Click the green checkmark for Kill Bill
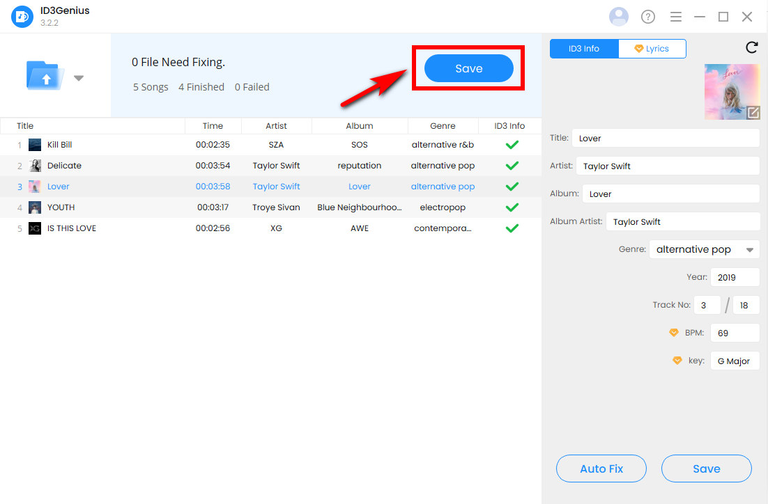Image resolution: width=768 pixels, height=504 pixels. pyautogui.click(x=512, y=145)
